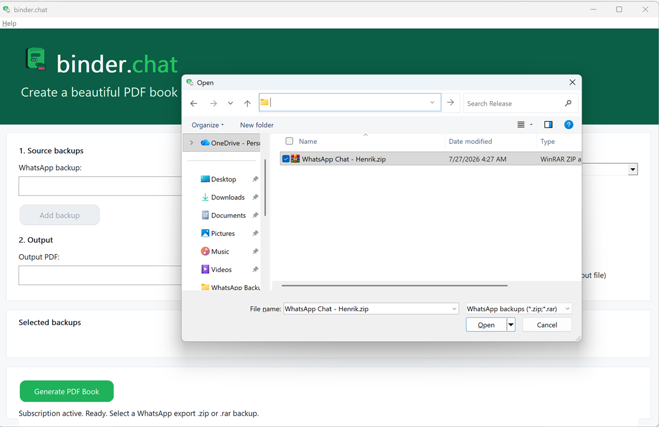Open the WhatsApp backups file type filter

click(519, 309)
